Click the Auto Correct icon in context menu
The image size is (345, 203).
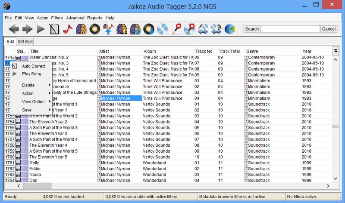(15, 66)
